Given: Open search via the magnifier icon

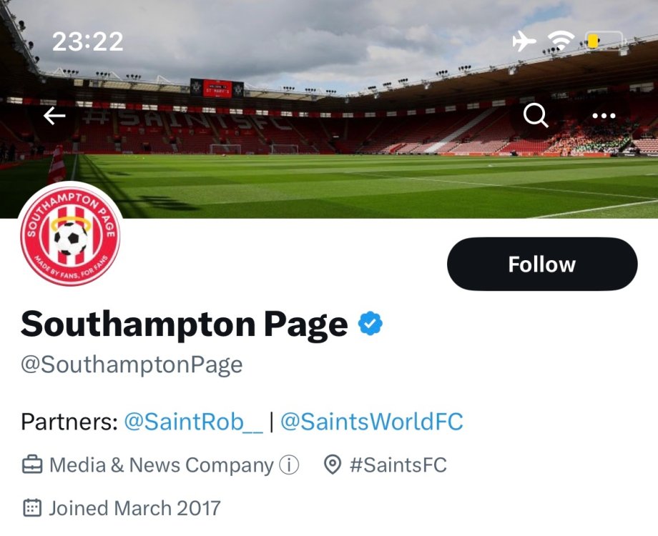Looking at the screenshot, I should (536, 114).
